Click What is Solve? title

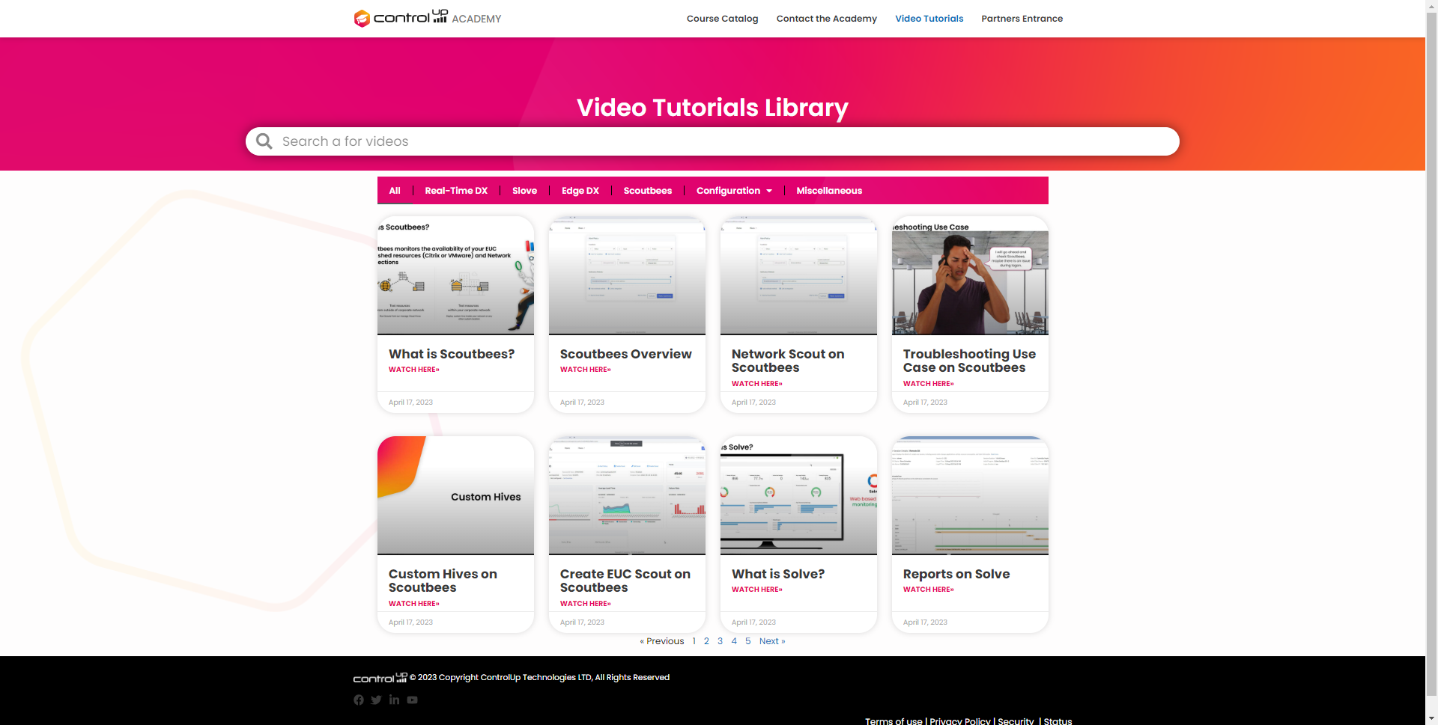(x=778, y=574)
